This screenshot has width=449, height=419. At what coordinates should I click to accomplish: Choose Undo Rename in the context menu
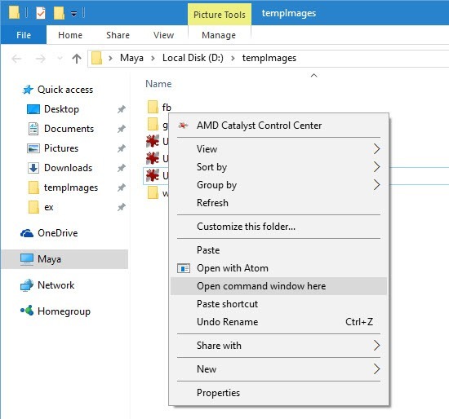pos(278,322)
